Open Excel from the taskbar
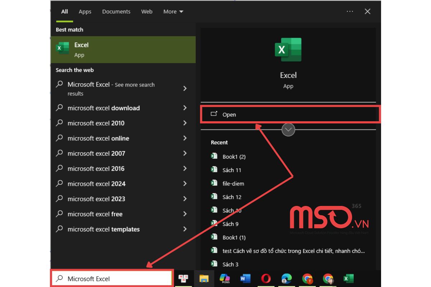431x287 pixels. [348, 278]
